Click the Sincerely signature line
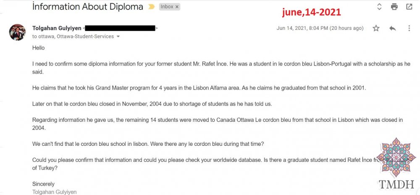 (43, 184)
